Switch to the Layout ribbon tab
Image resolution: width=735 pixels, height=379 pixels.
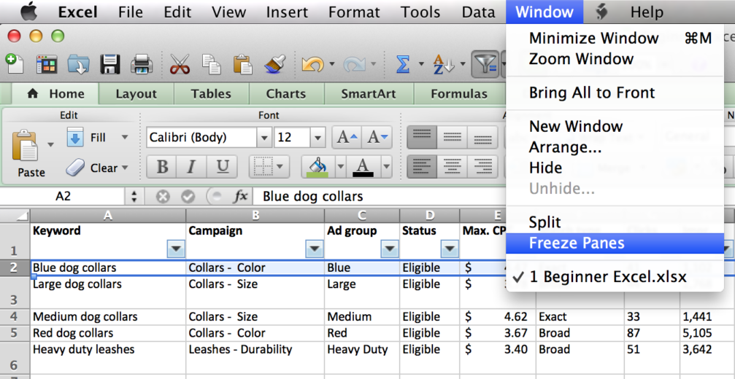pos(136,94)
